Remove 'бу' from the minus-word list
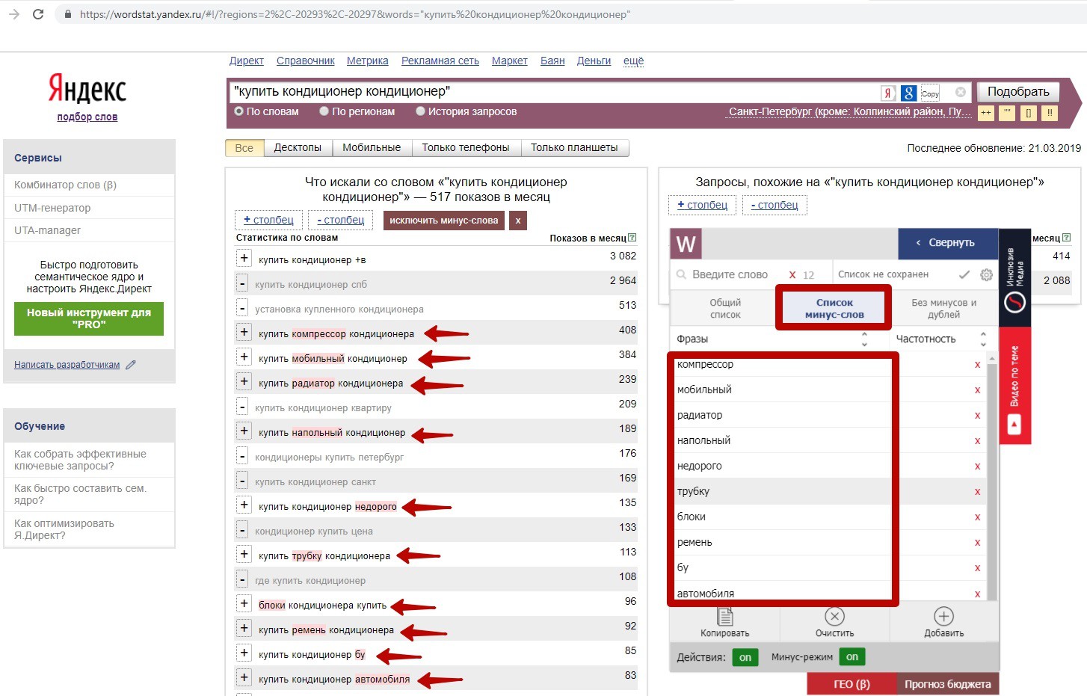 [x=977, y=568]
